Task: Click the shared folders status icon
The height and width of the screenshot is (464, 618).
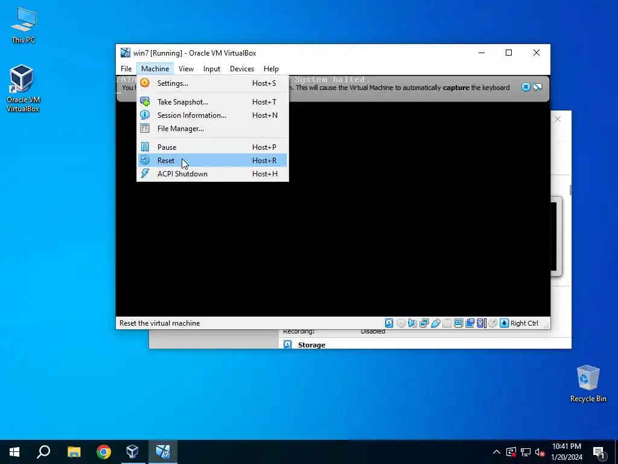Action: (447, 323)
